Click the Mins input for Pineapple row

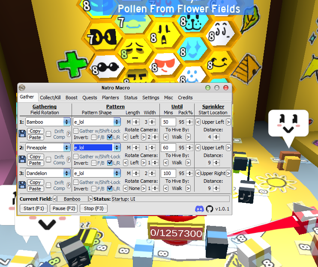(x=168, y=148)
